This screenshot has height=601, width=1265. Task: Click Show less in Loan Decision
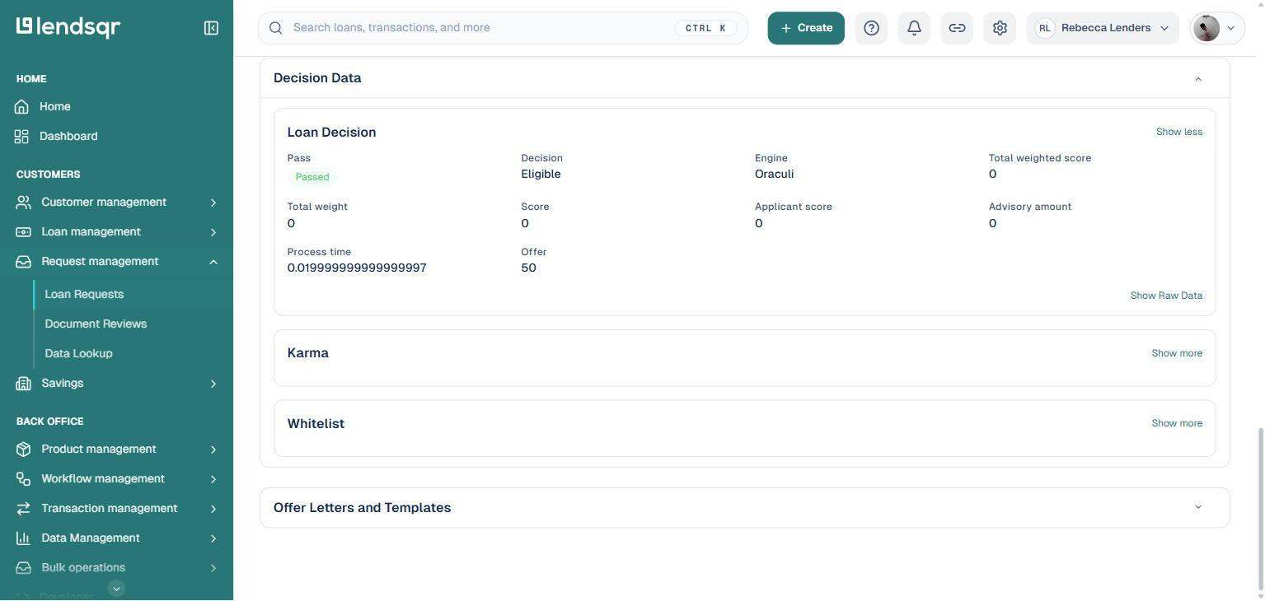click(x=1178, y=132)
